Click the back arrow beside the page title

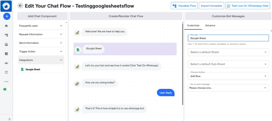(x=20, y=6)
